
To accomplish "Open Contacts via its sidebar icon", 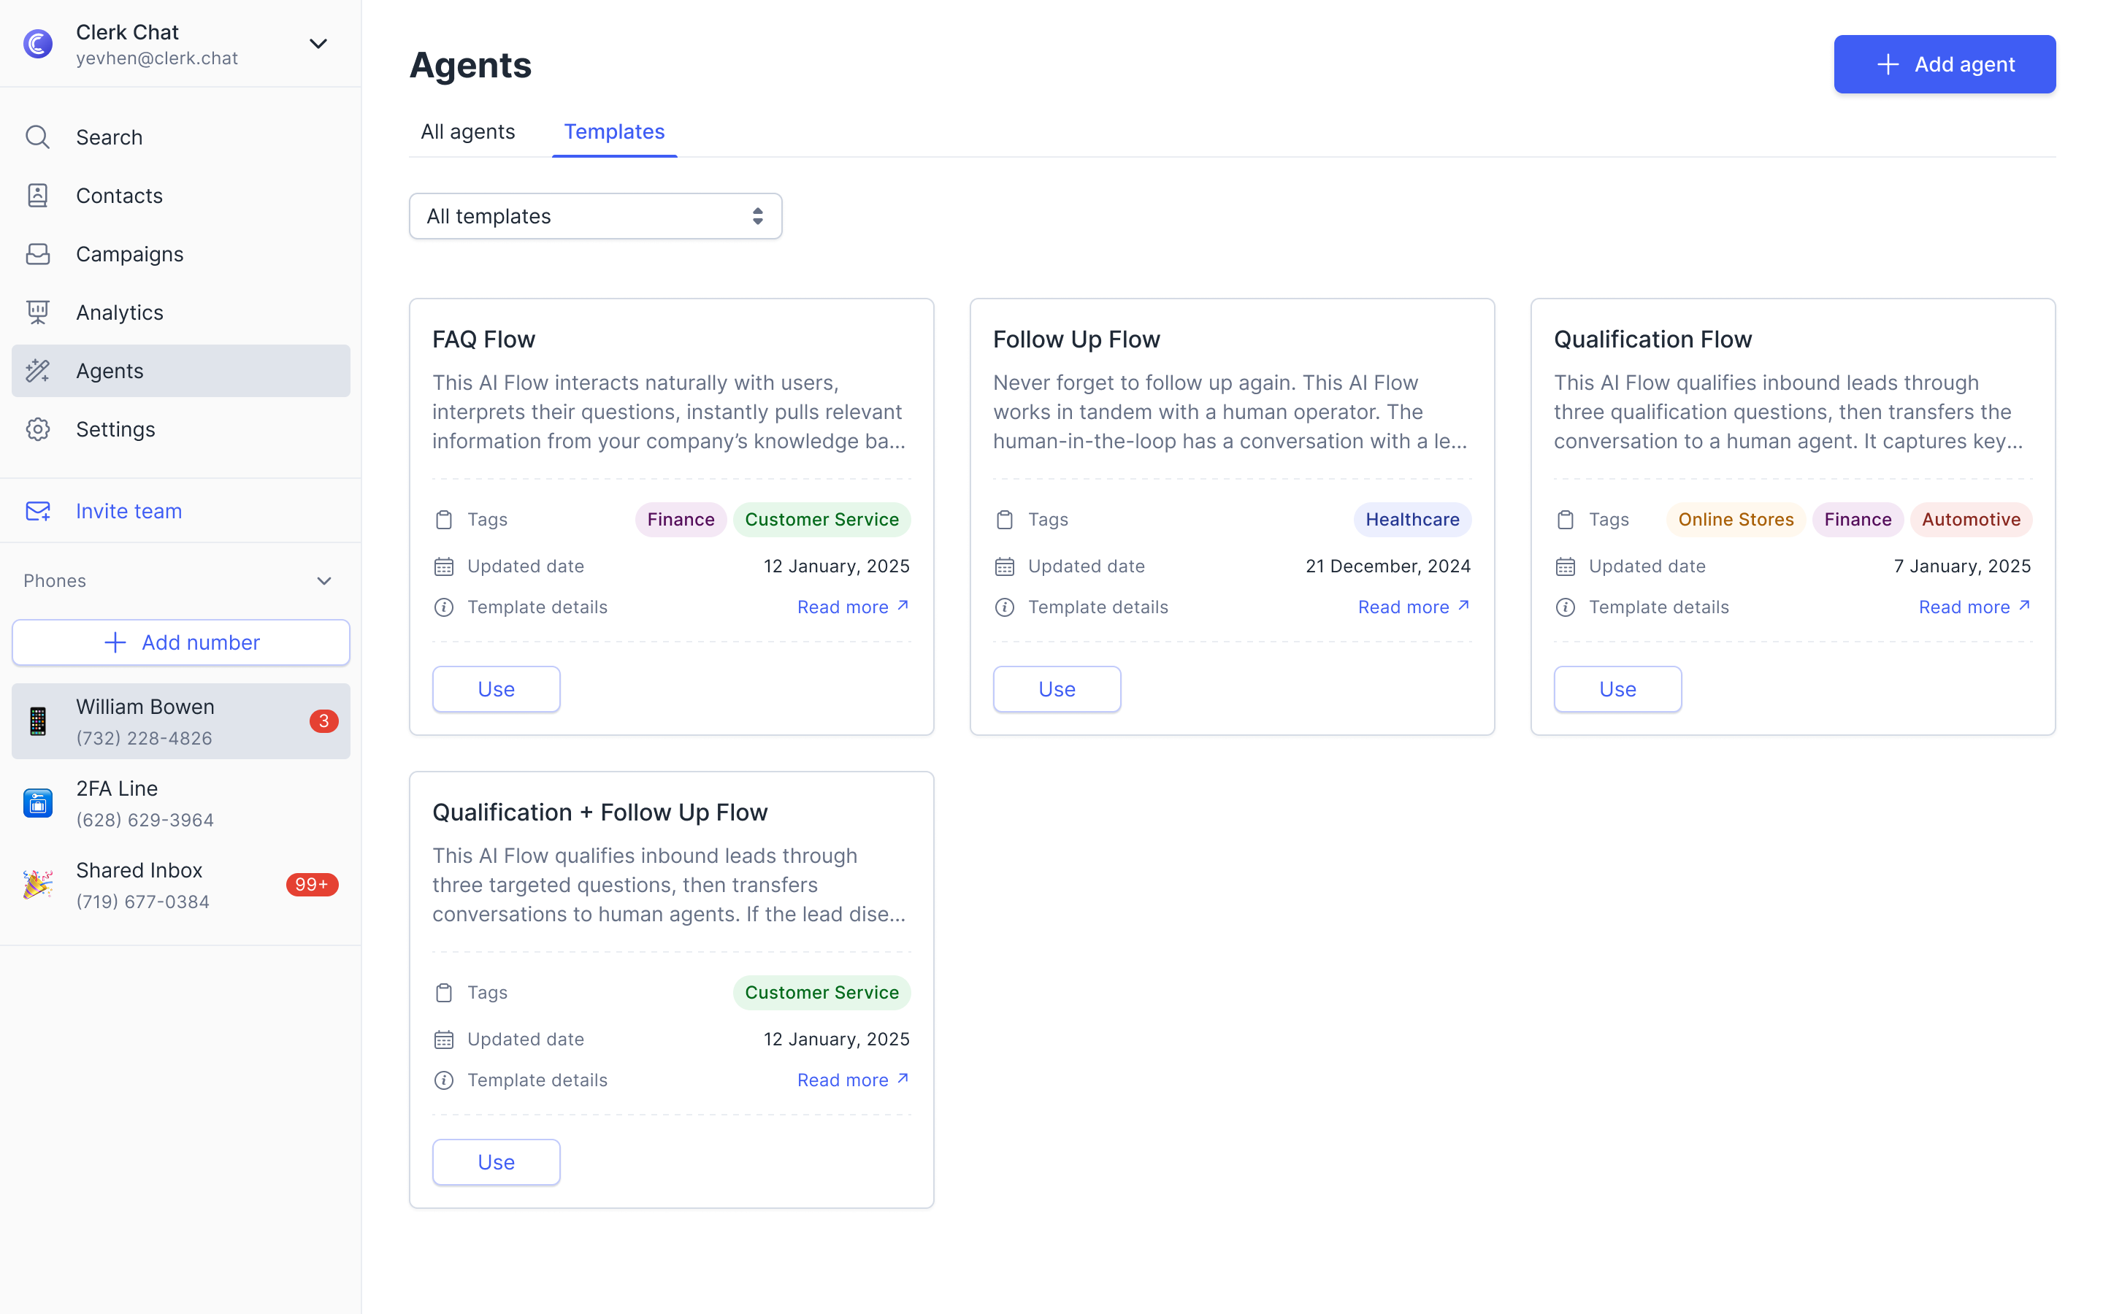I will [37, 196].
